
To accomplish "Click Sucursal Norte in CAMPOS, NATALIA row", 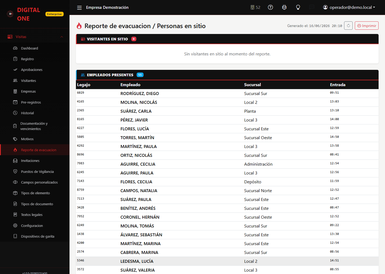I will click(258, 191).
